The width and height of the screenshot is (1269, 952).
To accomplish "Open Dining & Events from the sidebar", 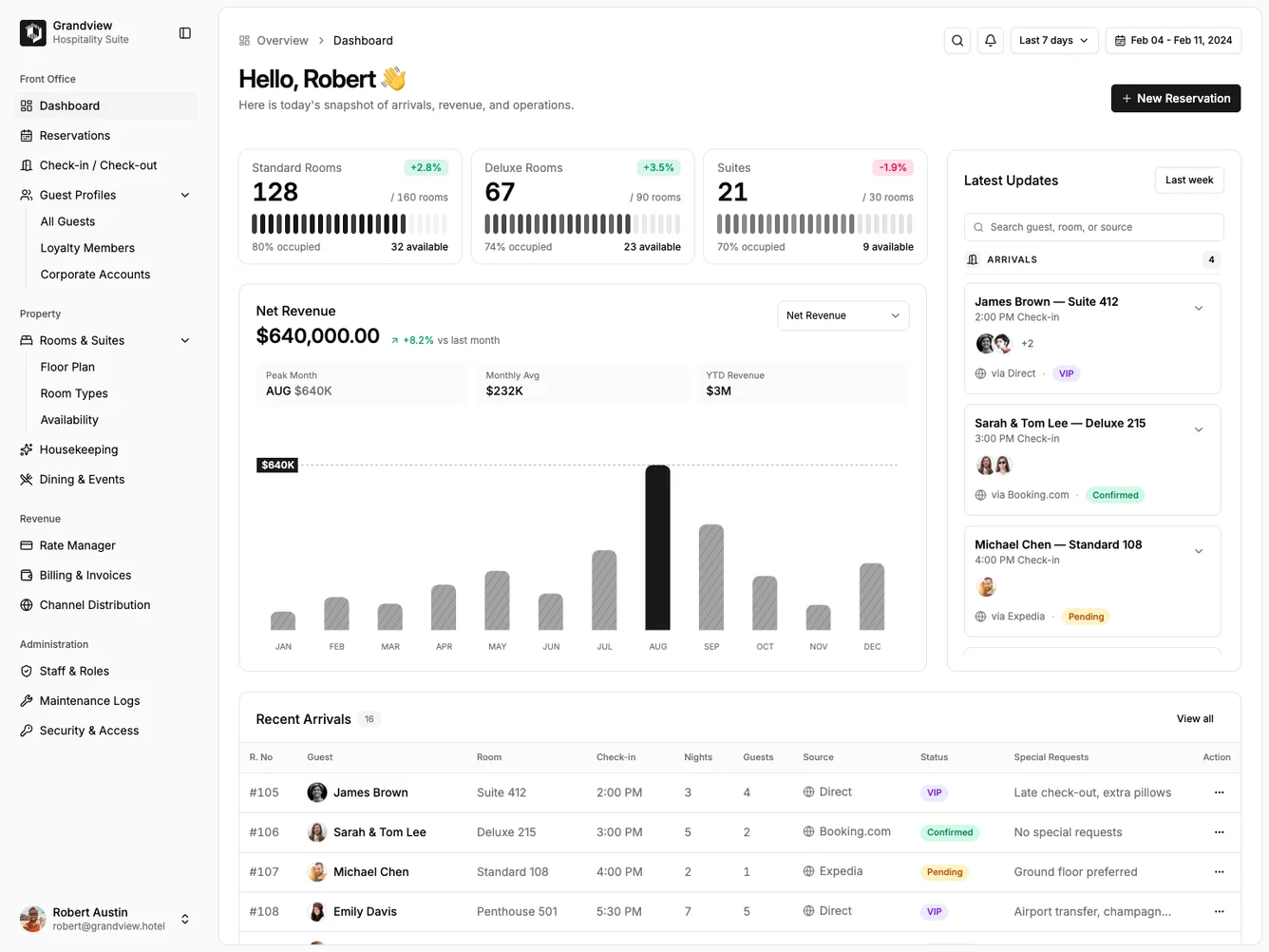I will pos(25,479).
